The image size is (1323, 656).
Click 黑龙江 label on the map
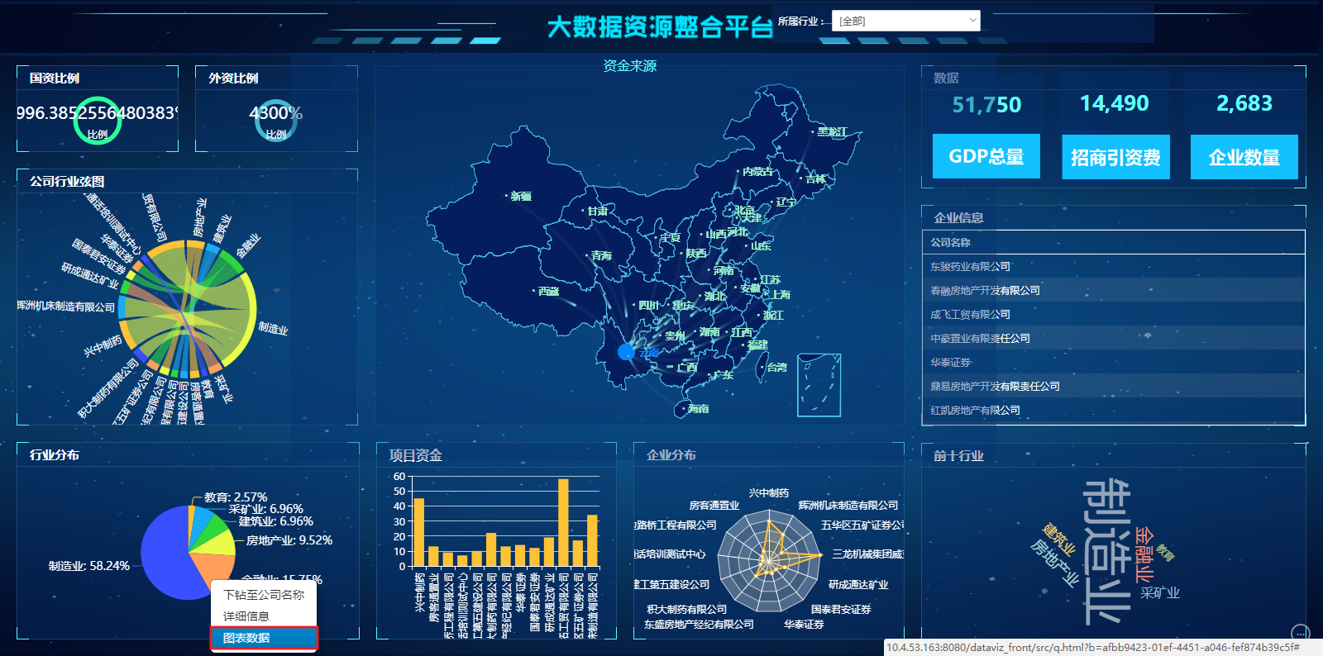[x=832, y=131]
